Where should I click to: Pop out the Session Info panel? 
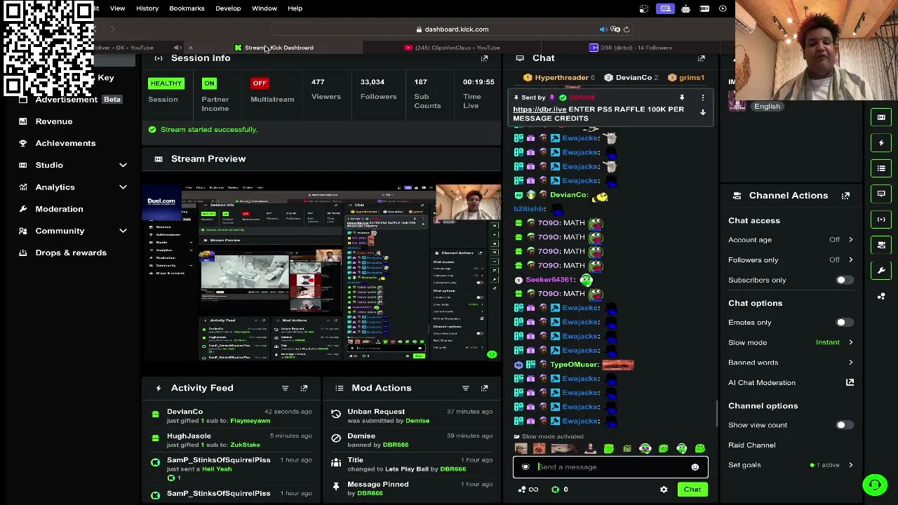coord(484,58)
